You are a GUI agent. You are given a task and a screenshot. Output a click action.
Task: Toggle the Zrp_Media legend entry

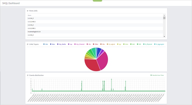click(61, 44)
